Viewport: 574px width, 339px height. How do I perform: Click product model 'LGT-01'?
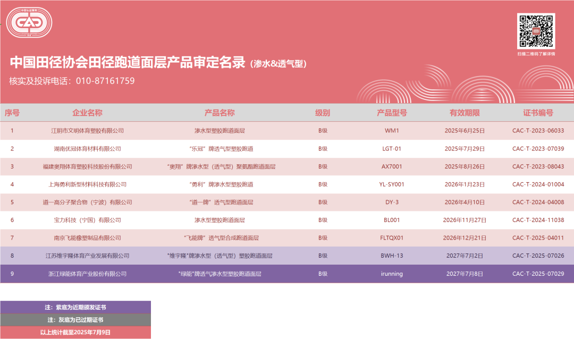[392, 149]
